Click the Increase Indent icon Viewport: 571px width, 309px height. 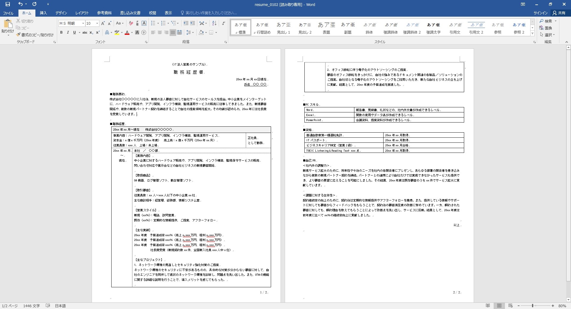pyautogui.click(x=193, y=23)
